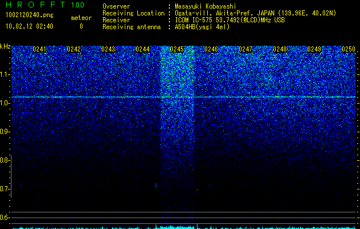Click the 1.0 kHz axis tick label
Screen dimensions: 360x229
(x=5, y=104)
